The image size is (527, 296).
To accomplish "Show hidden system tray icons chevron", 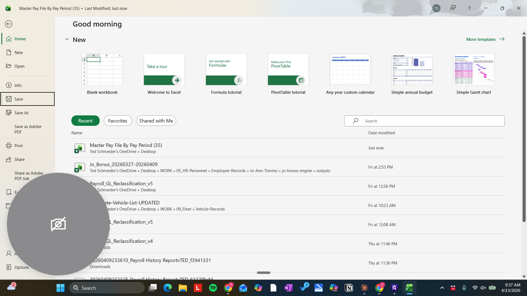I will coord(442,288).
